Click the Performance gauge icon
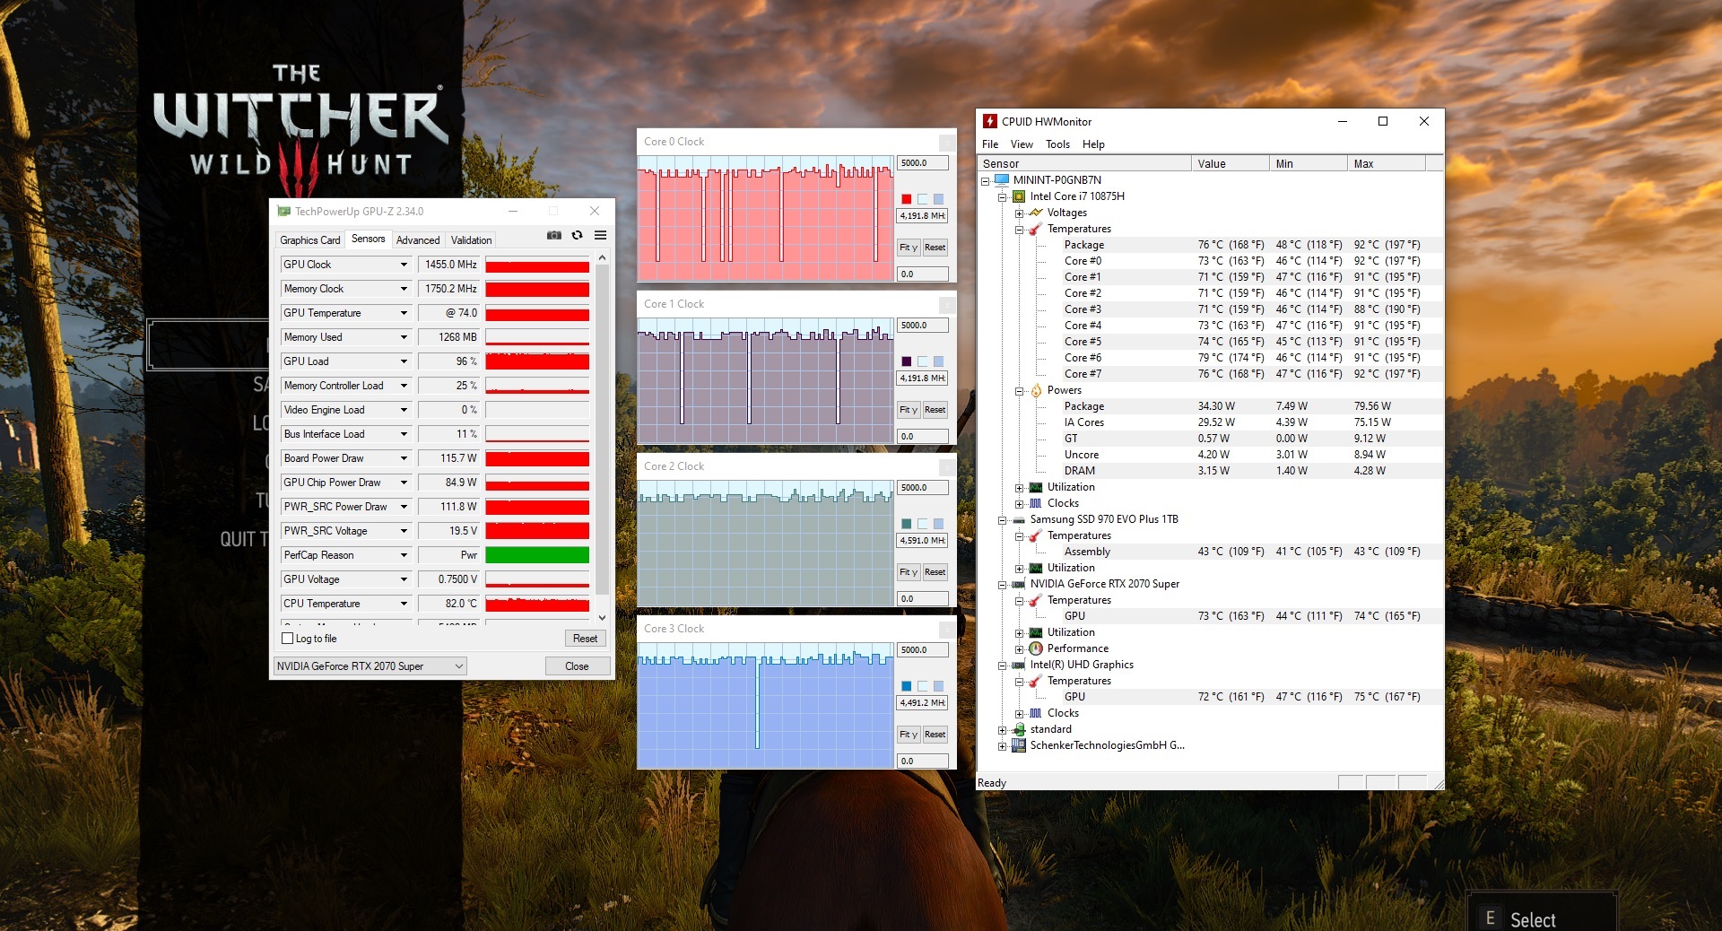The image size is (1722, 931). click(1036, 648)
